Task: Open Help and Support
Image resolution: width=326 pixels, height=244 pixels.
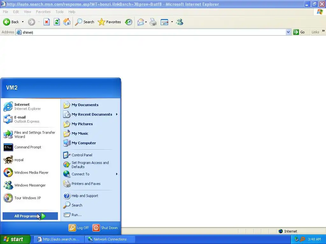Action: point(91,196)
